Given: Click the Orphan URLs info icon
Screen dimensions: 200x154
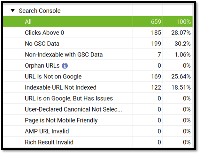Looking at the screenshot, I should point(65,66).
